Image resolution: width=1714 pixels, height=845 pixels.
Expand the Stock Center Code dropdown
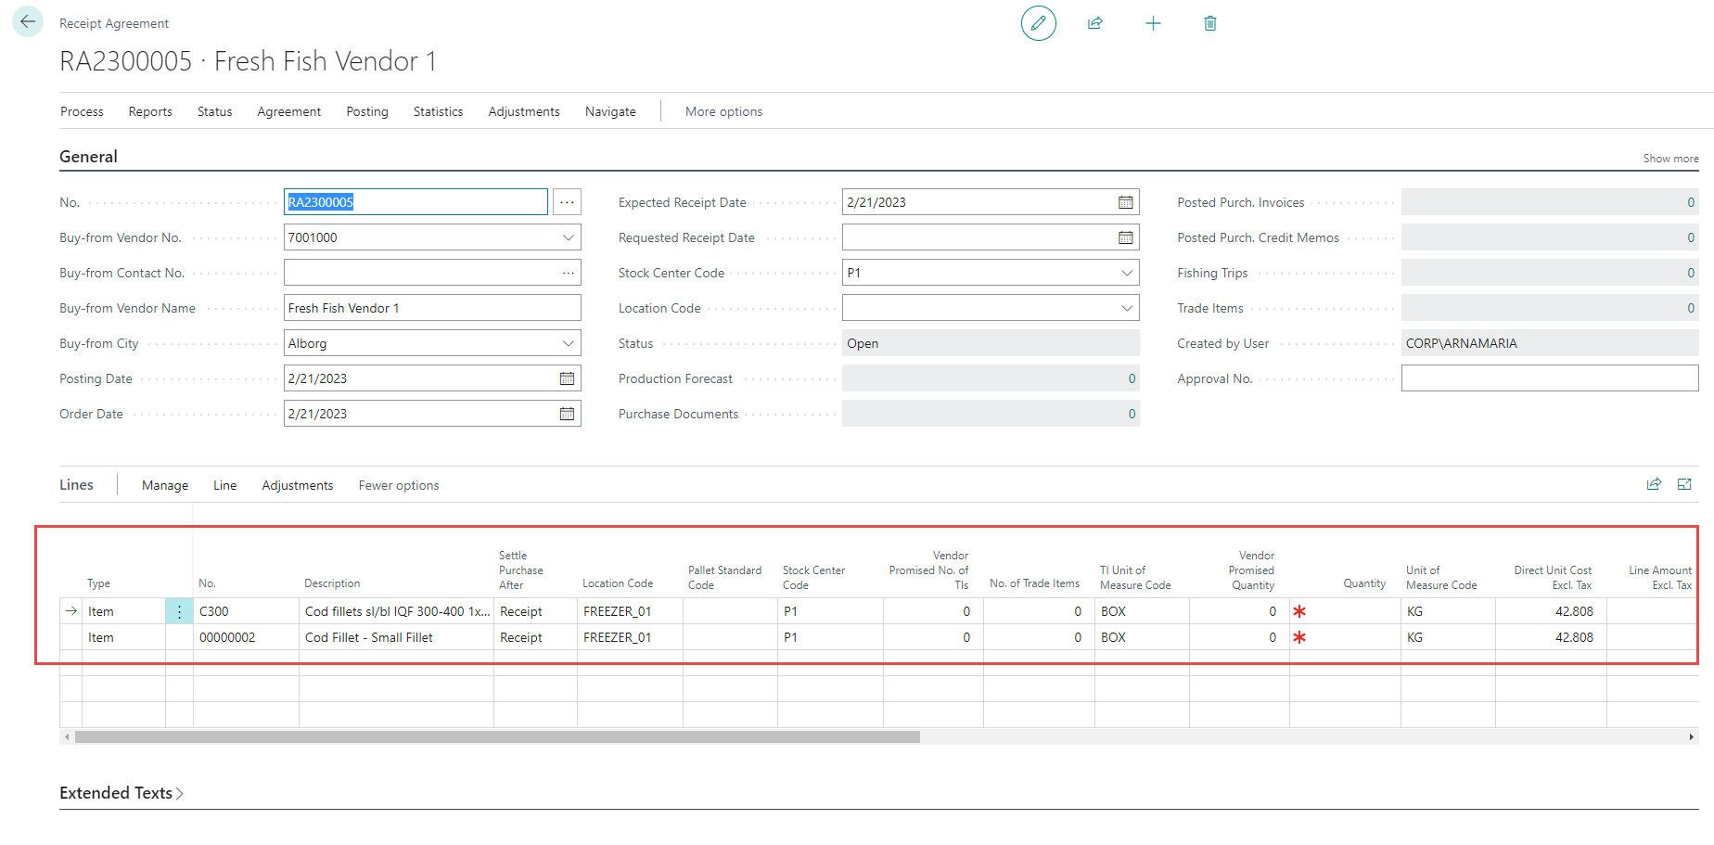pyautogui.click(x=1126, y=273)
